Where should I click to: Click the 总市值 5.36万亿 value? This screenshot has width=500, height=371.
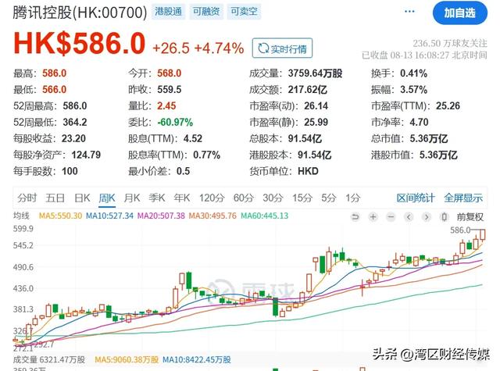[429, 139]
